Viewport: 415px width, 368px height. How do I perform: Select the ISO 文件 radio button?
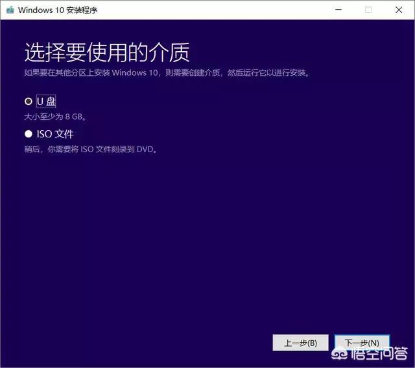tap(29, 133)
